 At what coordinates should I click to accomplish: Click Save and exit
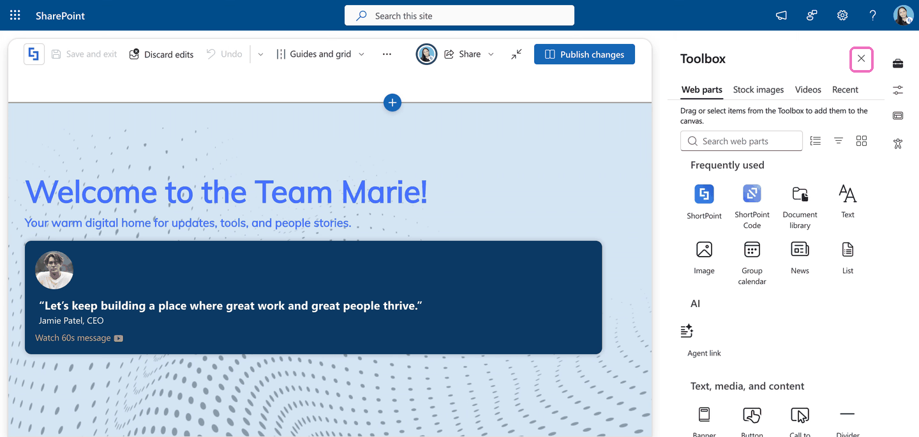(84, 54)
